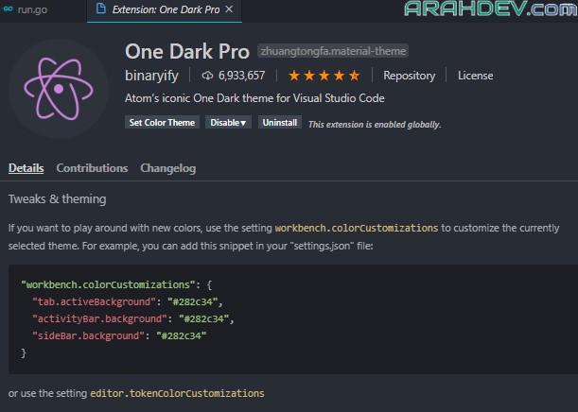View the extension License link
Image resolution: width=578 pixels, height=412 pixels.
coord(475,76)
